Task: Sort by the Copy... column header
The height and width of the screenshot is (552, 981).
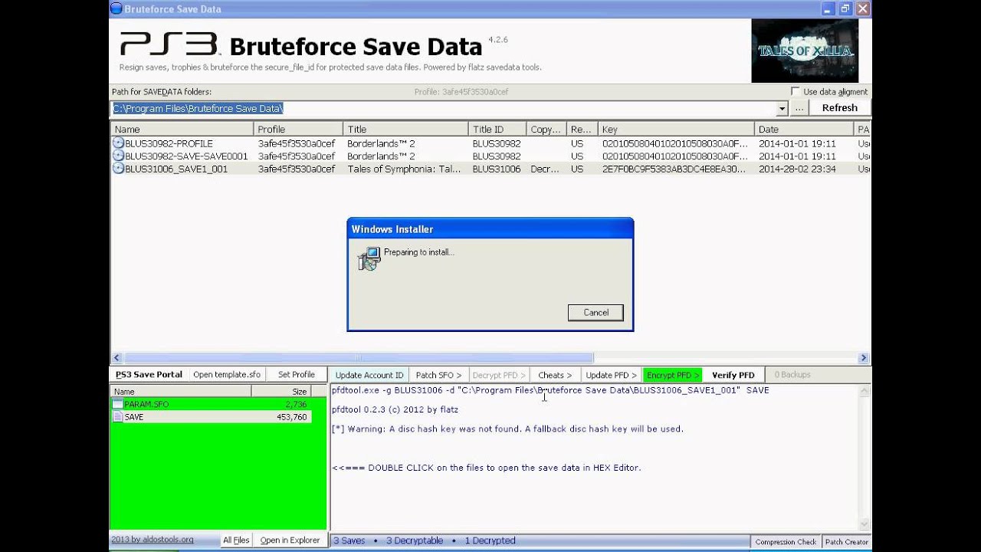Action: click(x=546, y=130)
